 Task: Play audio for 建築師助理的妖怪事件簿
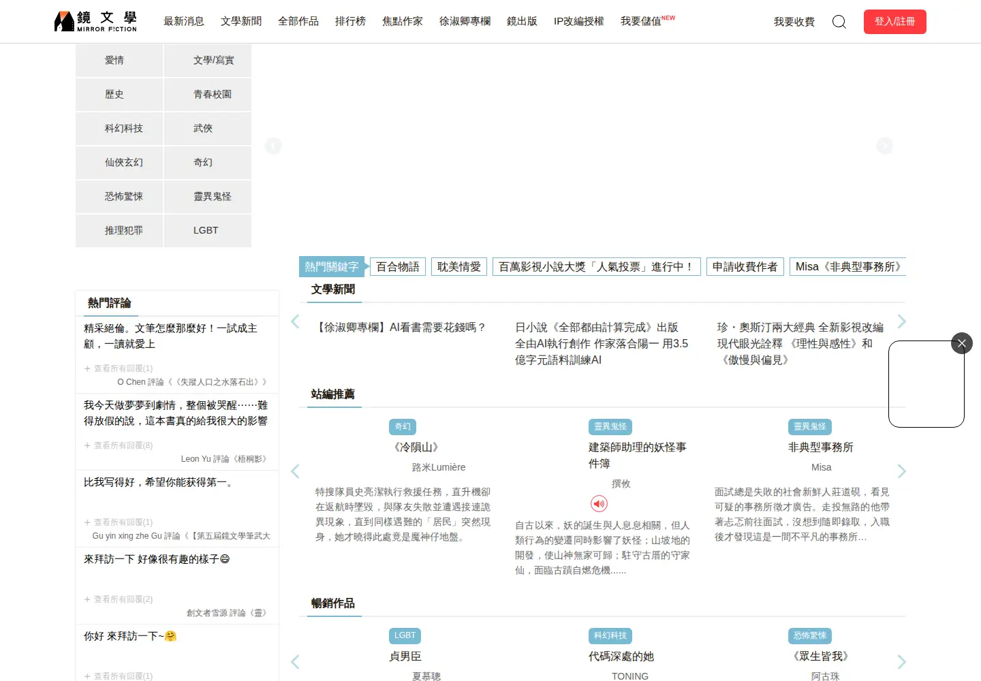[x=599, y=504]
